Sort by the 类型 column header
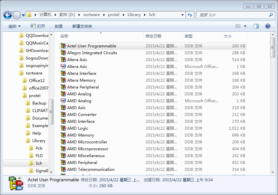 point(189,36)
